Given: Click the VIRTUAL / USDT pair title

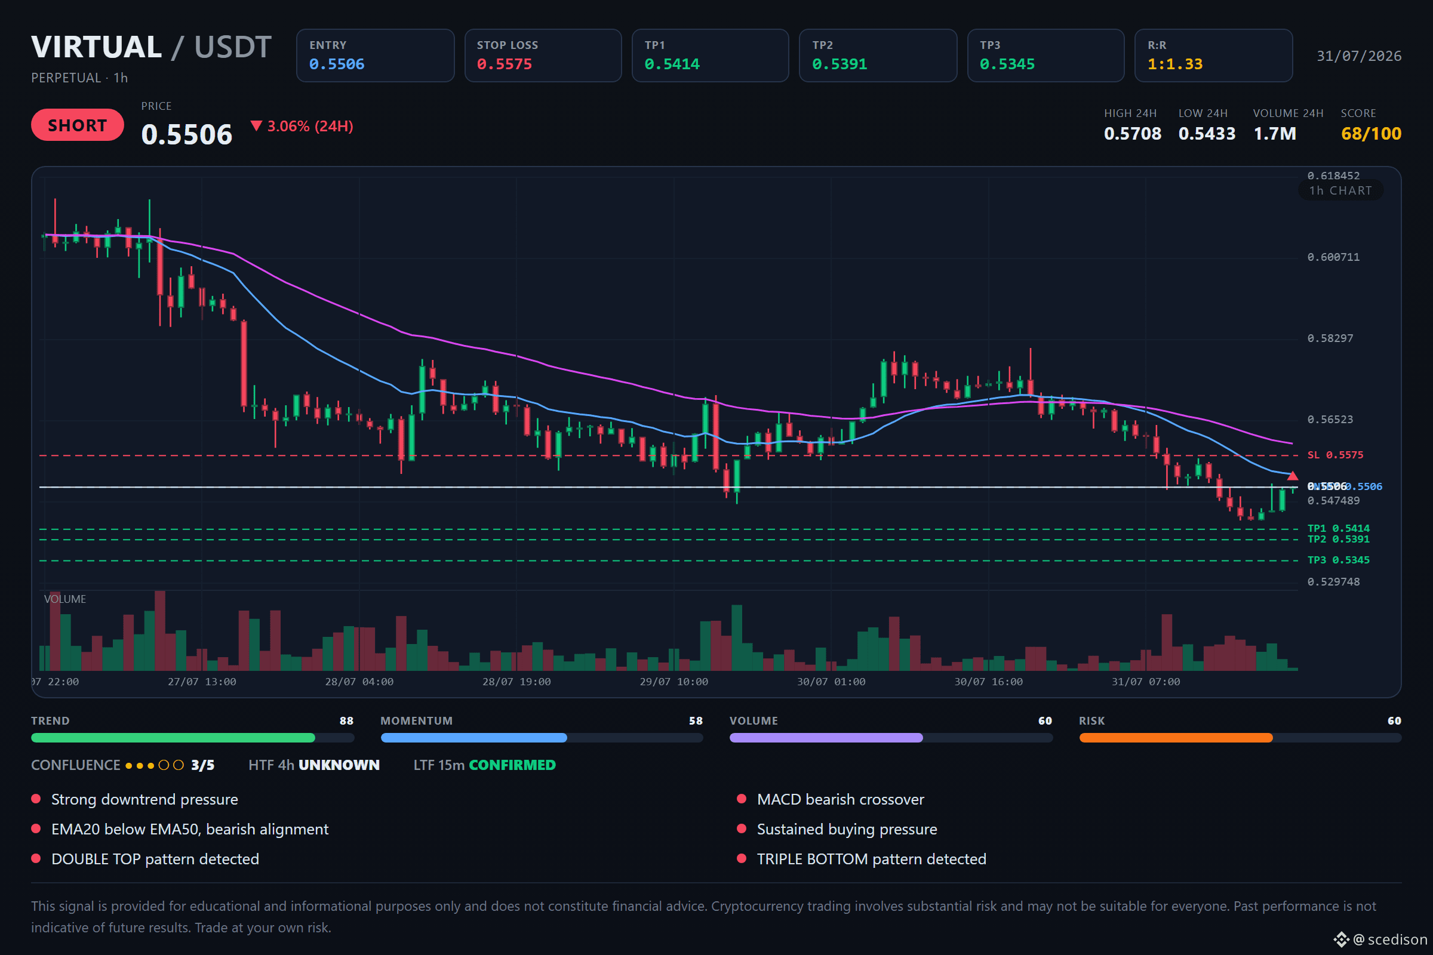Looking at the screenshot, I should (151, 48).
